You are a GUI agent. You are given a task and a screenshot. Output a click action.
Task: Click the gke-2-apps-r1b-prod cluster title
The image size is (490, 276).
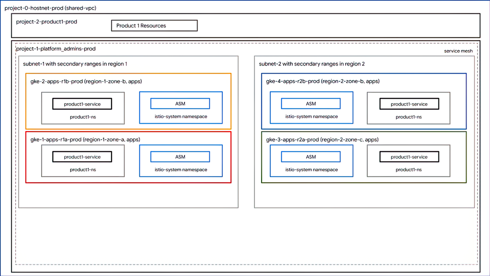86,81
